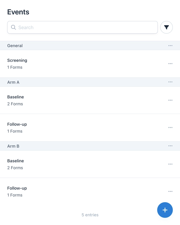The image size is (180, 225).
Task: Open Arm A Follow-up more options
Action: click(170, 127)
